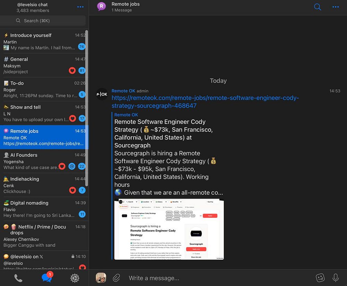
Task: Click unread count 74 badge
Action: 82,47
